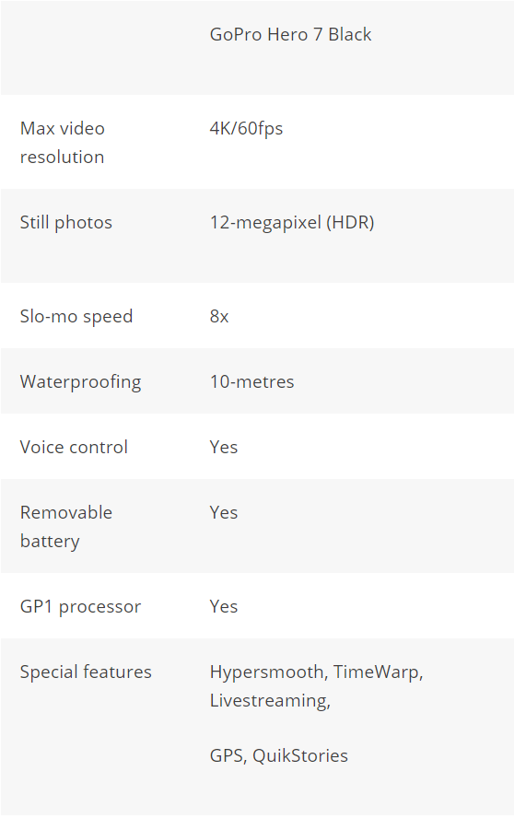Viewport: 514px width, 818px height.
Task: Click the 8x slo-mo value
Action: pos(219,317)
